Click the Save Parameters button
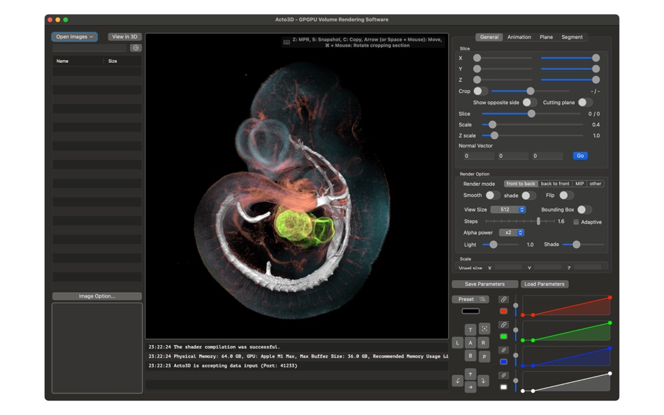 [484, 284]
